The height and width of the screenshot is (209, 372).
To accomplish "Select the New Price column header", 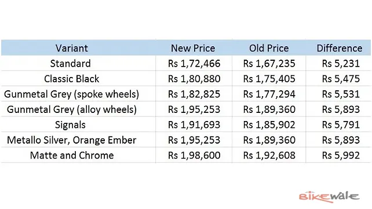I will tap(193, 48).
